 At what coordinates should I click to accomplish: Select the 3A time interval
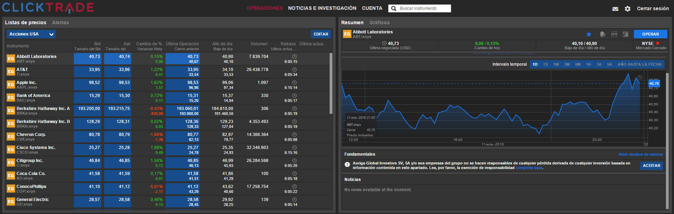coord(599,64)
